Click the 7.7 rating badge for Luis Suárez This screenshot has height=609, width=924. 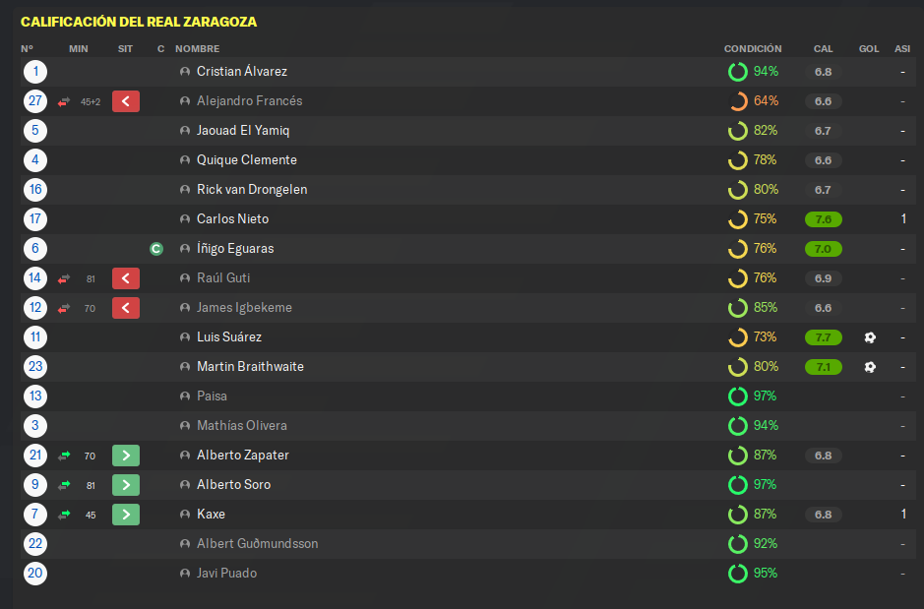[824, 337]
